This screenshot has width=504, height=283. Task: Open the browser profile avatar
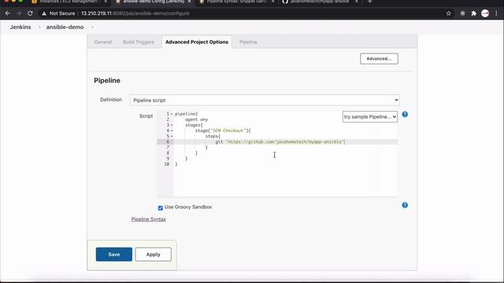pyautogui.click(x=485, y=13)
